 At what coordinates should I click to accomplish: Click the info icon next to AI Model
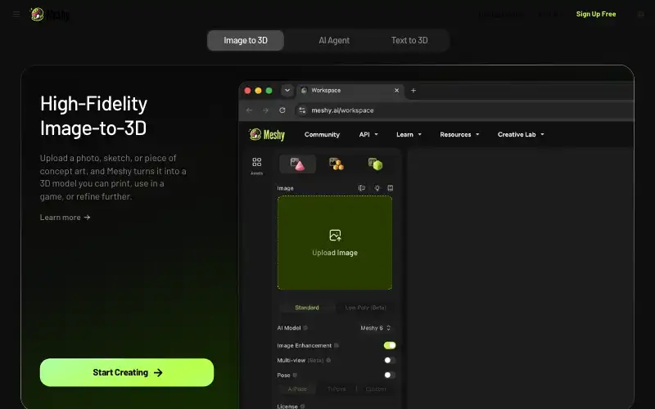tap(305, 328)
